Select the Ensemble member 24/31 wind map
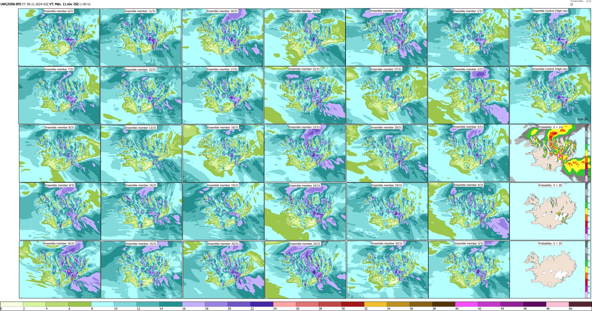 point(305,211)
